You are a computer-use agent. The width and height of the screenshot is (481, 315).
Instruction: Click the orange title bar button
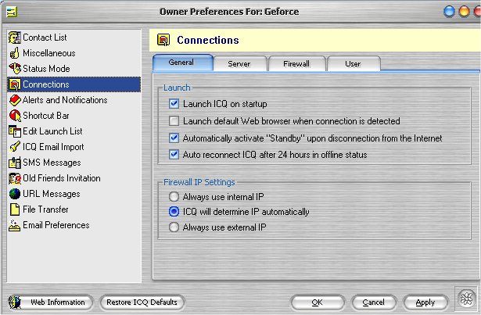point(464,12)
